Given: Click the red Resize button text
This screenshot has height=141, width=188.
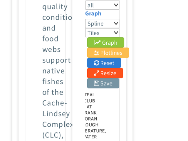Looking at the screenshot, I should pyautogui.click(x=108, y=73).
